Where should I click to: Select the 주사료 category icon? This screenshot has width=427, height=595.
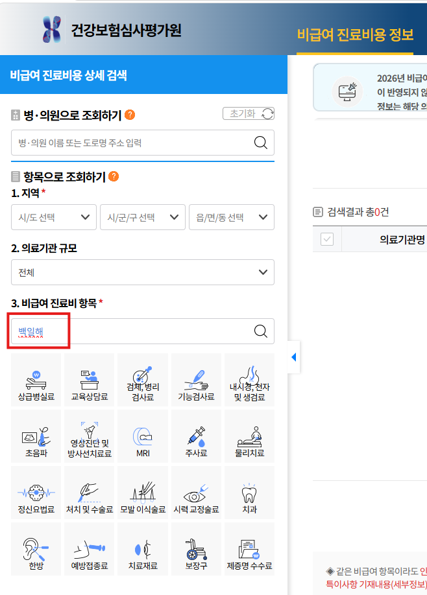click(196, 436)
